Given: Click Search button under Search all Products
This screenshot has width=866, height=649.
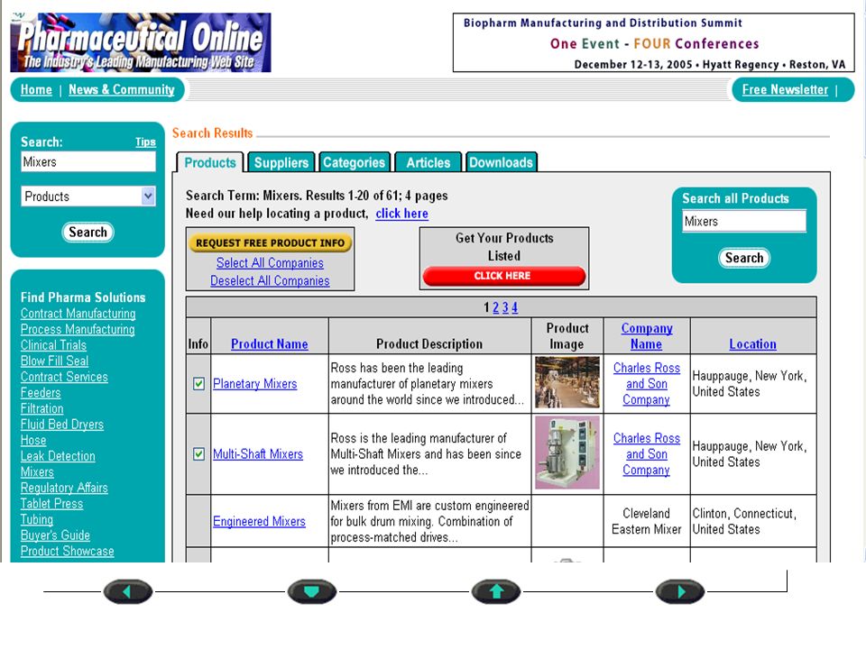Looking at the screenshot, I should point(744,258).
